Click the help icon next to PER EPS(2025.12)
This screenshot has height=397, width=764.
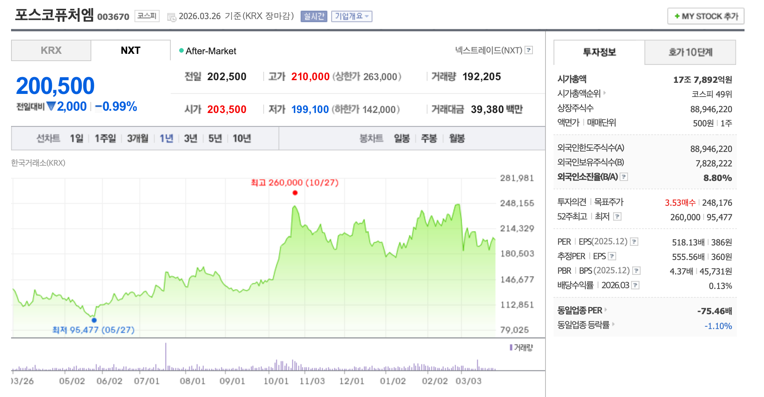pyautogui.click(x=634, y=242)
